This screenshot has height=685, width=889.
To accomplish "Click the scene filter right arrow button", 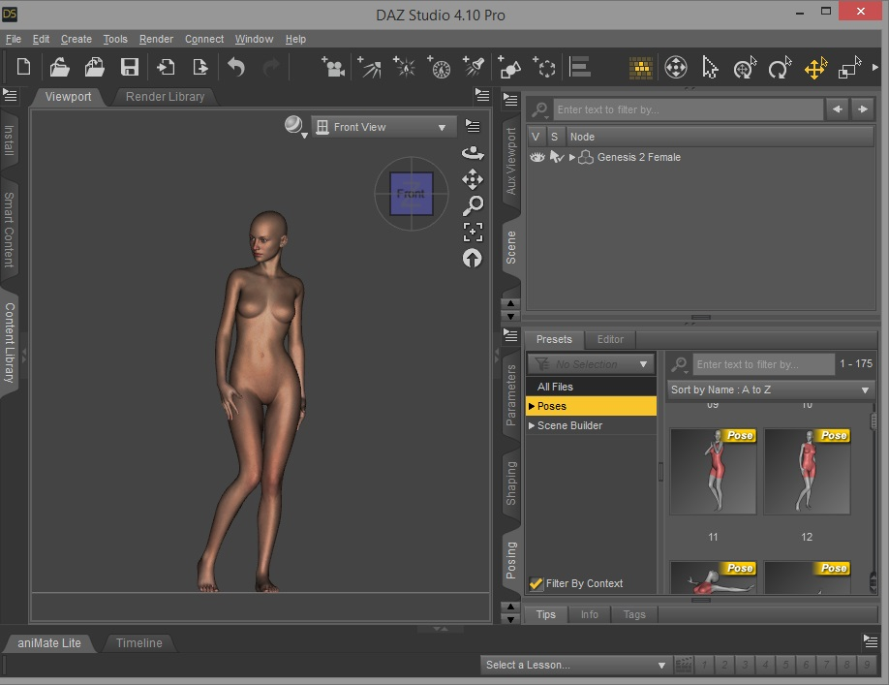I will 862,109.
